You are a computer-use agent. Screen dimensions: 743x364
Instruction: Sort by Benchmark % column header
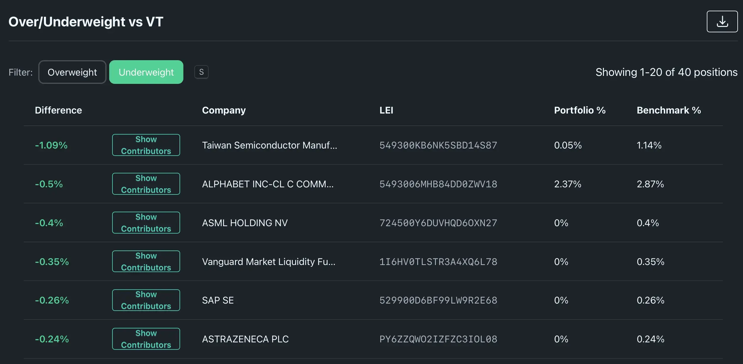669,110
